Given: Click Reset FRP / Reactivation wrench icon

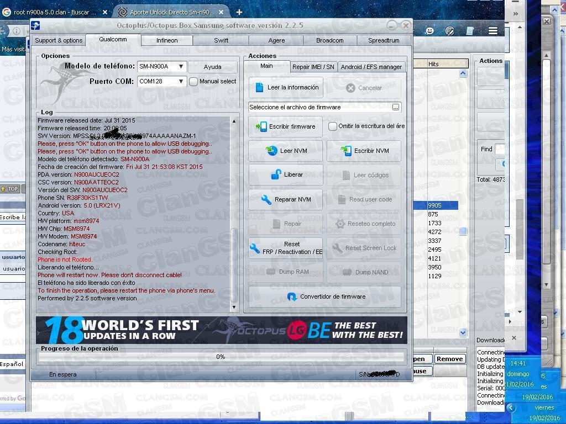Looking at the screenshot, I should [x=254, y=248].
